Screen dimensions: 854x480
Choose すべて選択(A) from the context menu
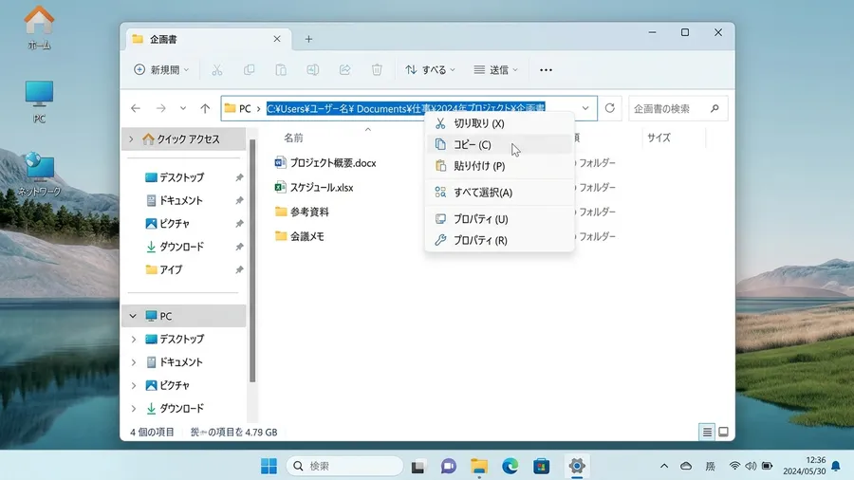[499, 193]
